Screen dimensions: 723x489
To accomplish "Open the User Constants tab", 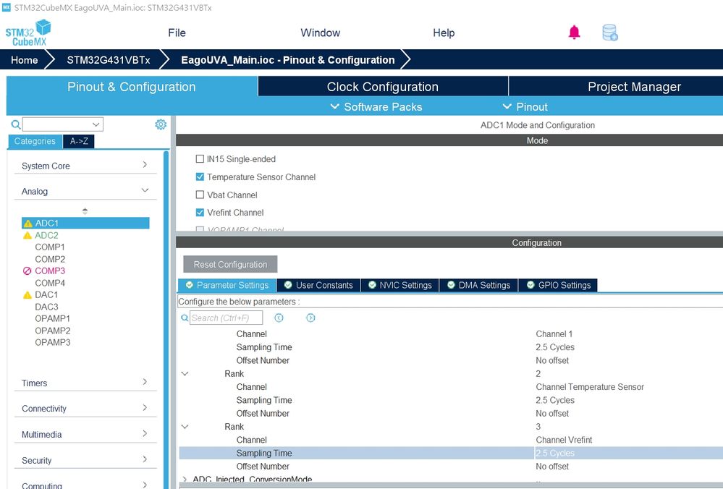I will click(318, 285).
